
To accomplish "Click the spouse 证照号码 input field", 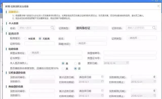I will pyautogui.click(x=39, y=43).
